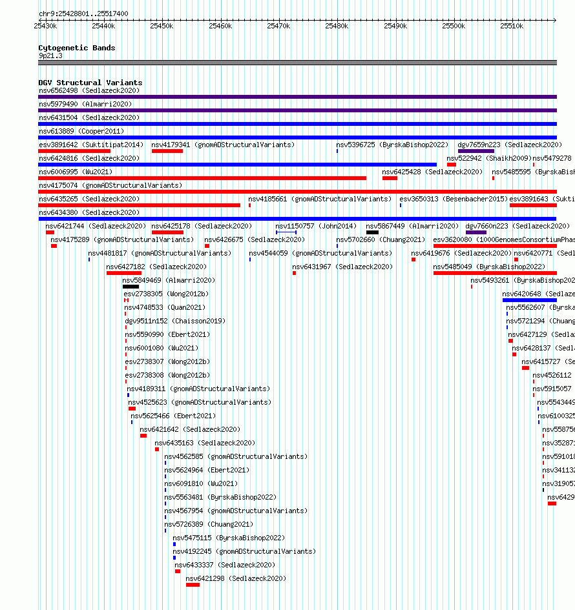Image resolution: width=575 pixels, height=610 pixels.
Task: Open the DGV Structural Variants track title
Action: [x=90, y=83]
